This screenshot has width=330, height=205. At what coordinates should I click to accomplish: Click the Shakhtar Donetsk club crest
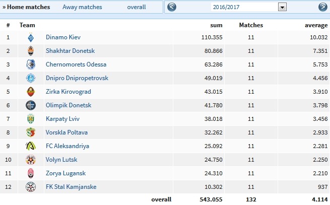pyautogui.click(x=31, y=51)
